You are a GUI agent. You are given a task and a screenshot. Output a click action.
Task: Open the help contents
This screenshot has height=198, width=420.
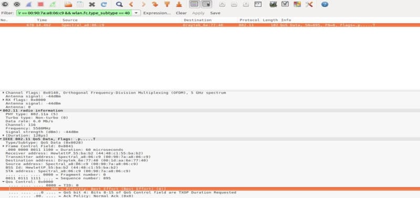(x=324, y=4)
